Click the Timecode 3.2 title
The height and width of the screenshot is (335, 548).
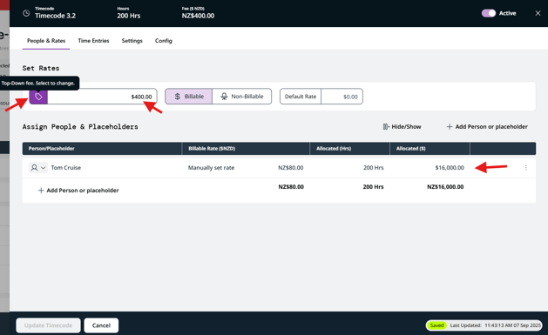coord(55,16)
